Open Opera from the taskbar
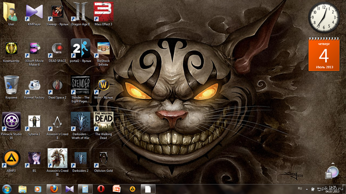The image size is (346, 194). pos(101,189)
